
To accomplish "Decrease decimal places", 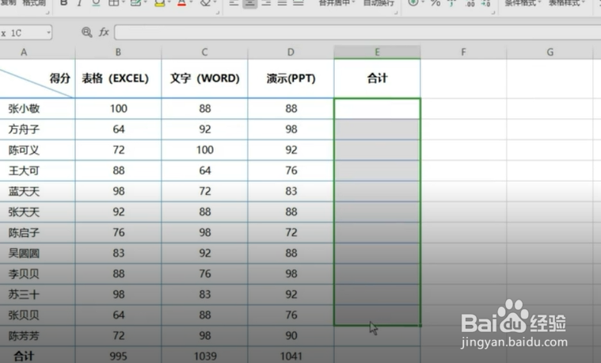I will [x=485, y=3].
